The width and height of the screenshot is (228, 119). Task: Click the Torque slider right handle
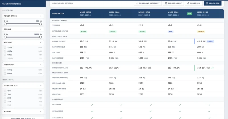point(40,37)
